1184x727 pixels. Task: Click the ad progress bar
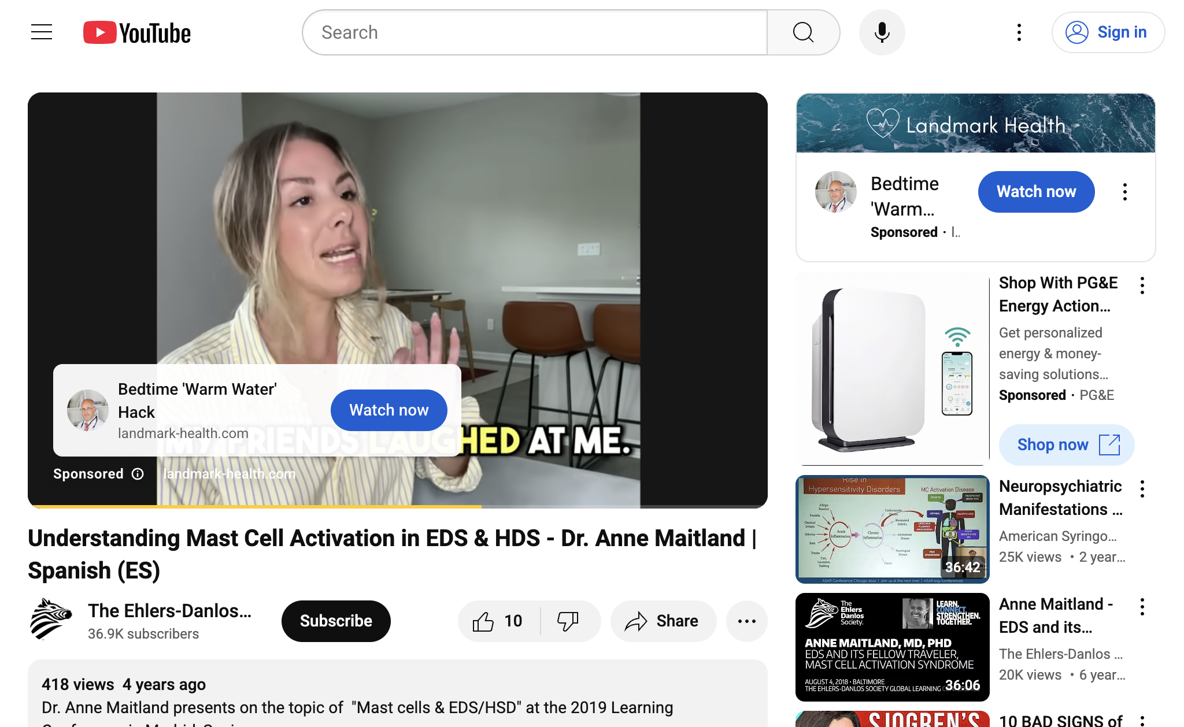tap(398, 506)
